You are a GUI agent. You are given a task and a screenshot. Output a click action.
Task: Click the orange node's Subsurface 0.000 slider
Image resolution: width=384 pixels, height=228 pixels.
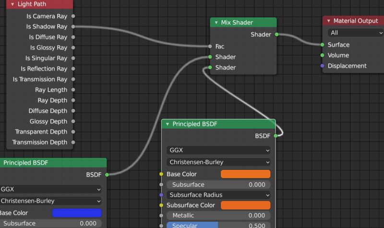(218, 185)
